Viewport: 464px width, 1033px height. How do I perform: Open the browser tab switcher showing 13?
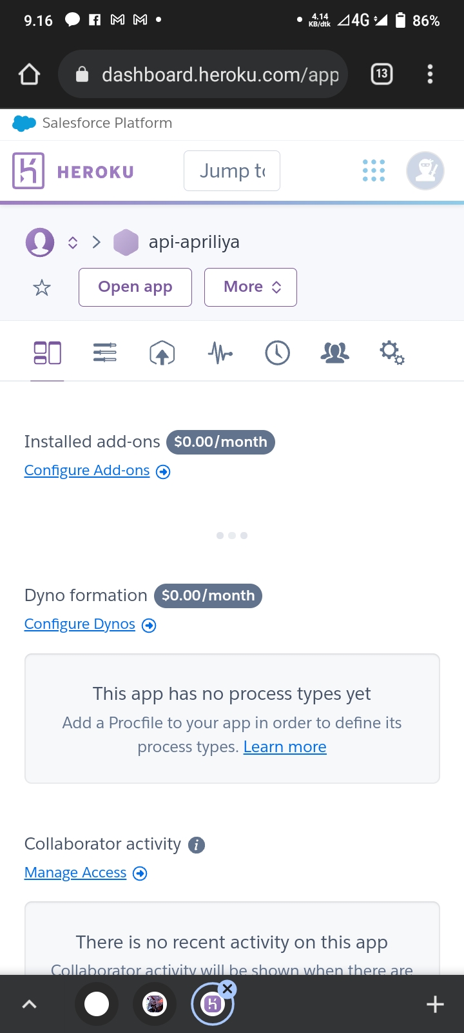click(x=382, y=74)
